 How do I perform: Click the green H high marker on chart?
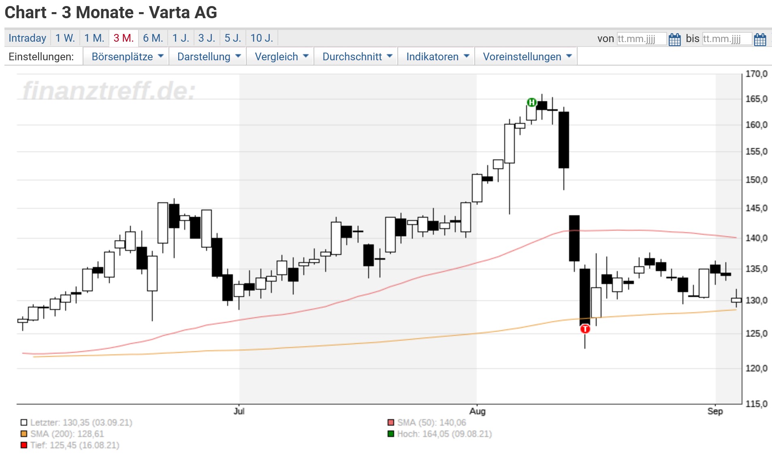click(531, 102)
